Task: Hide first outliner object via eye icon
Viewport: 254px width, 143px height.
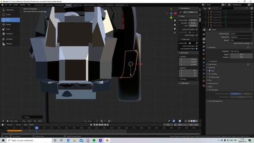Action: tap(252, 12)
